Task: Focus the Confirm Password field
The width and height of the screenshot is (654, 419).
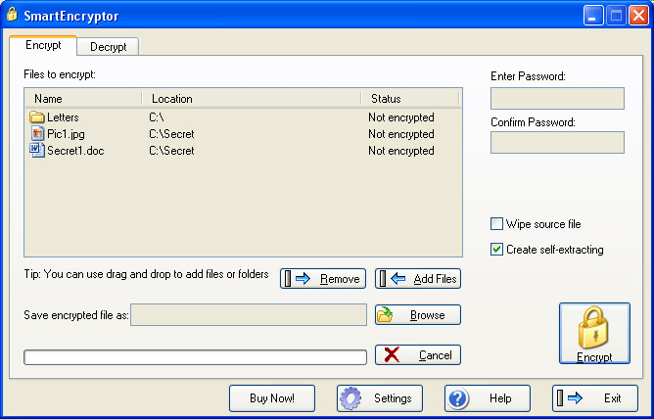Action: [x=557, y=143]
